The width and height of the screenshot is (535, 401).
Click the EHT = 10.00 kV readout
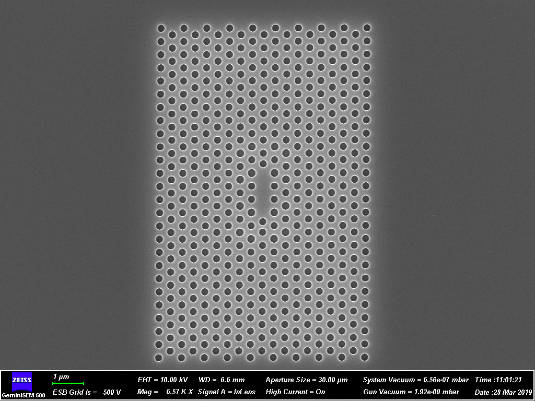[162, 380]
